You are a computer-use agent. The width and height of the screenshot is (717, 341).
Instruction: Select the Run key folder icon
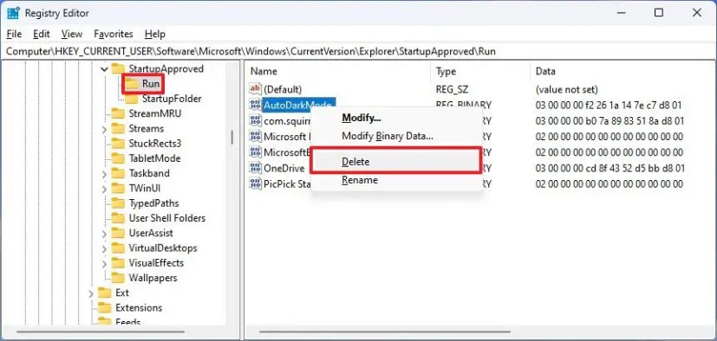(x=132, y=84)
